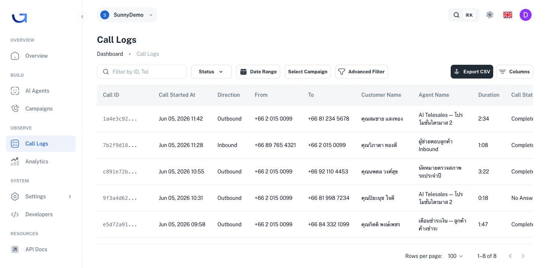This screenshot has height=268, width=548.
Task: Click the SunnyDemo S avatar
Action: 105,15
